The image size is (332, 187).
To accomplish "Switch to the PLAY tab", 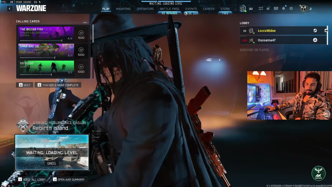I will pos(106,9).
